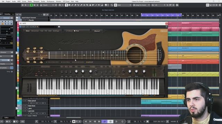Open the Grid snap type dropdown

(x=124, y=5)
